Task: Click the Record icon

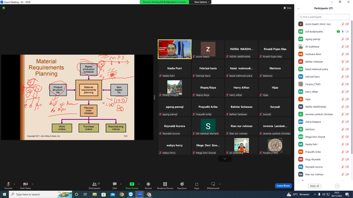Action: [148, 184]
